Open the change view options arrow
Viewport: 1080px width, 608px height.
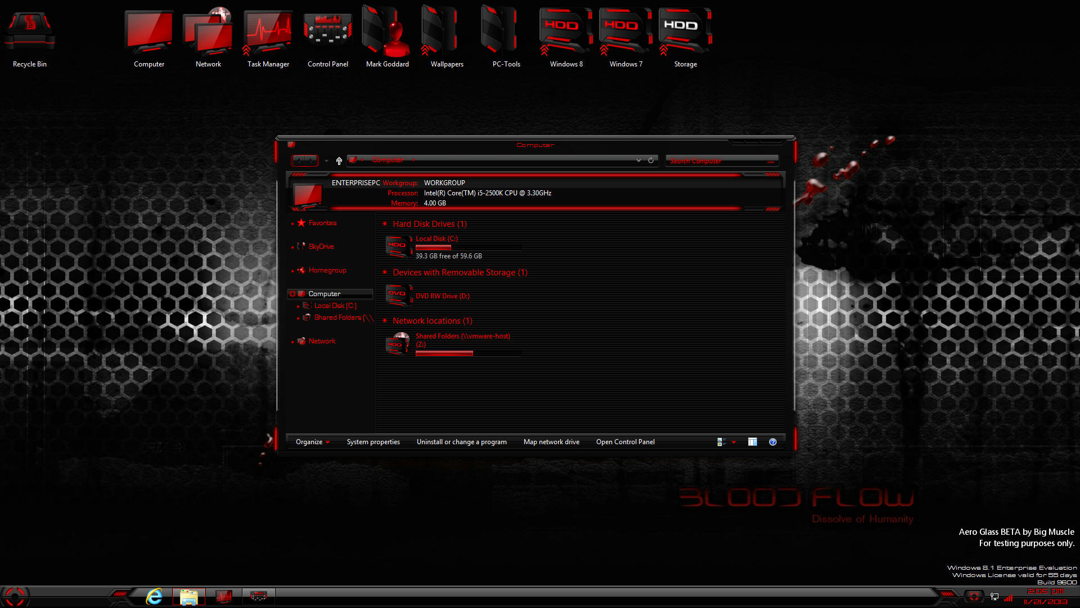coord(733,442)
